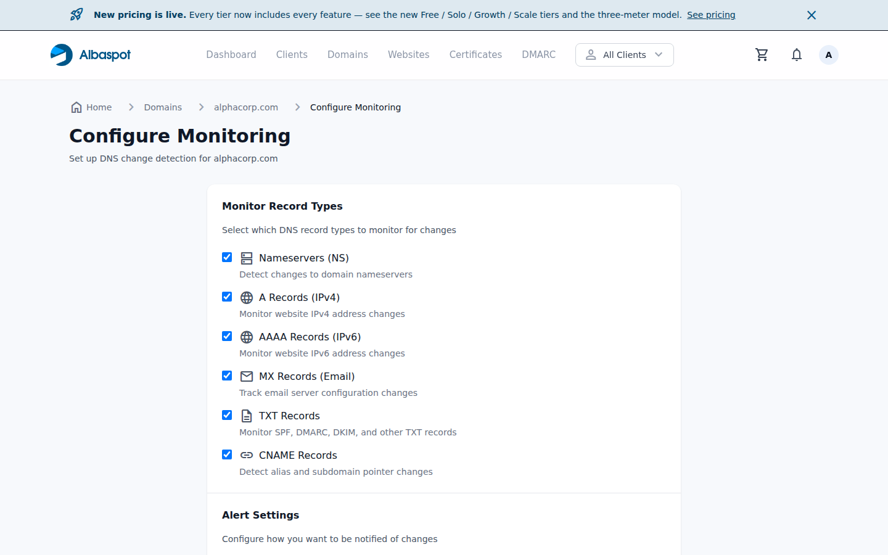
Task: Go to the Home breadcrumb link
Action: (x=99, y=107)
